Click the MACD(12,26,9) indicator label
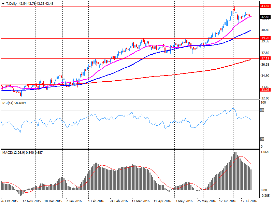Image resolution: width=273 pixels, height=205 pixels. point(23,152)
